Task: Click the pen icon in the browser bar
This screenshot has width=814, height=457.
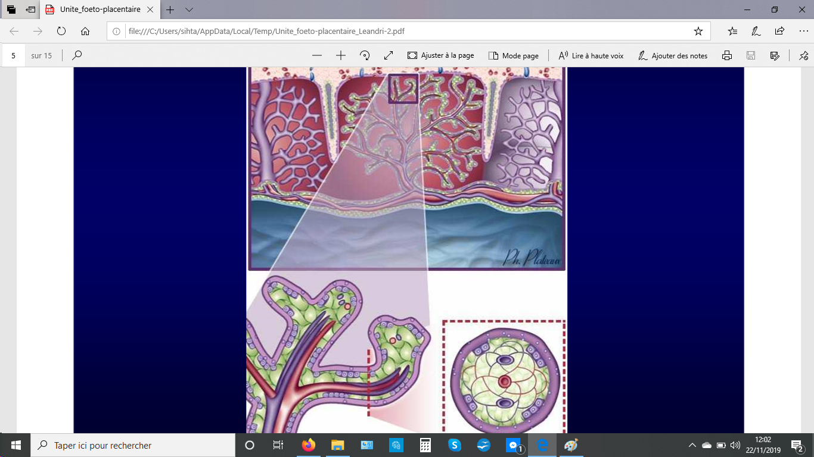Action: click(x=756, y=31)
